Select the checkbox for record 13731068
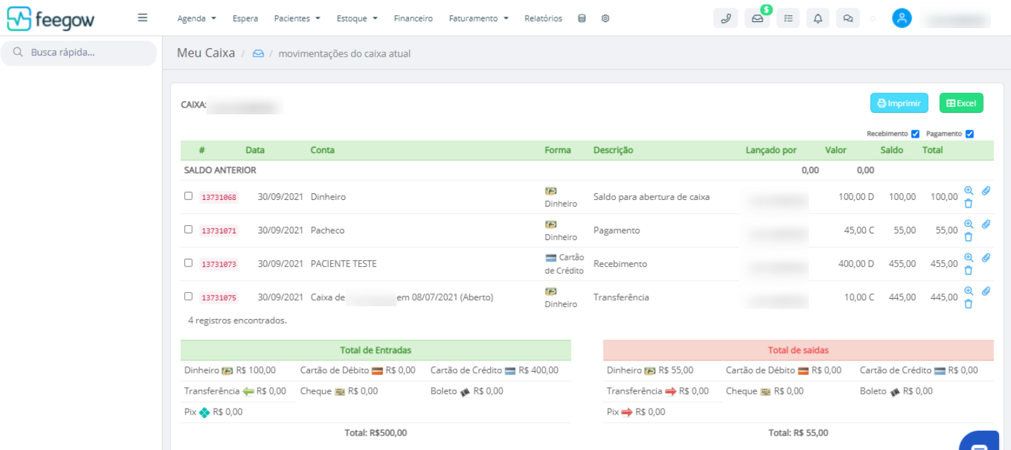 click(x=188, y=196)
